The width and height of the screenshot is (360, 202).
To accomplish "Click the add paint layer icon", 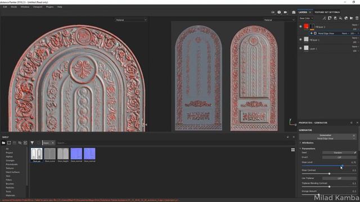I will click(x=335, y=18).
